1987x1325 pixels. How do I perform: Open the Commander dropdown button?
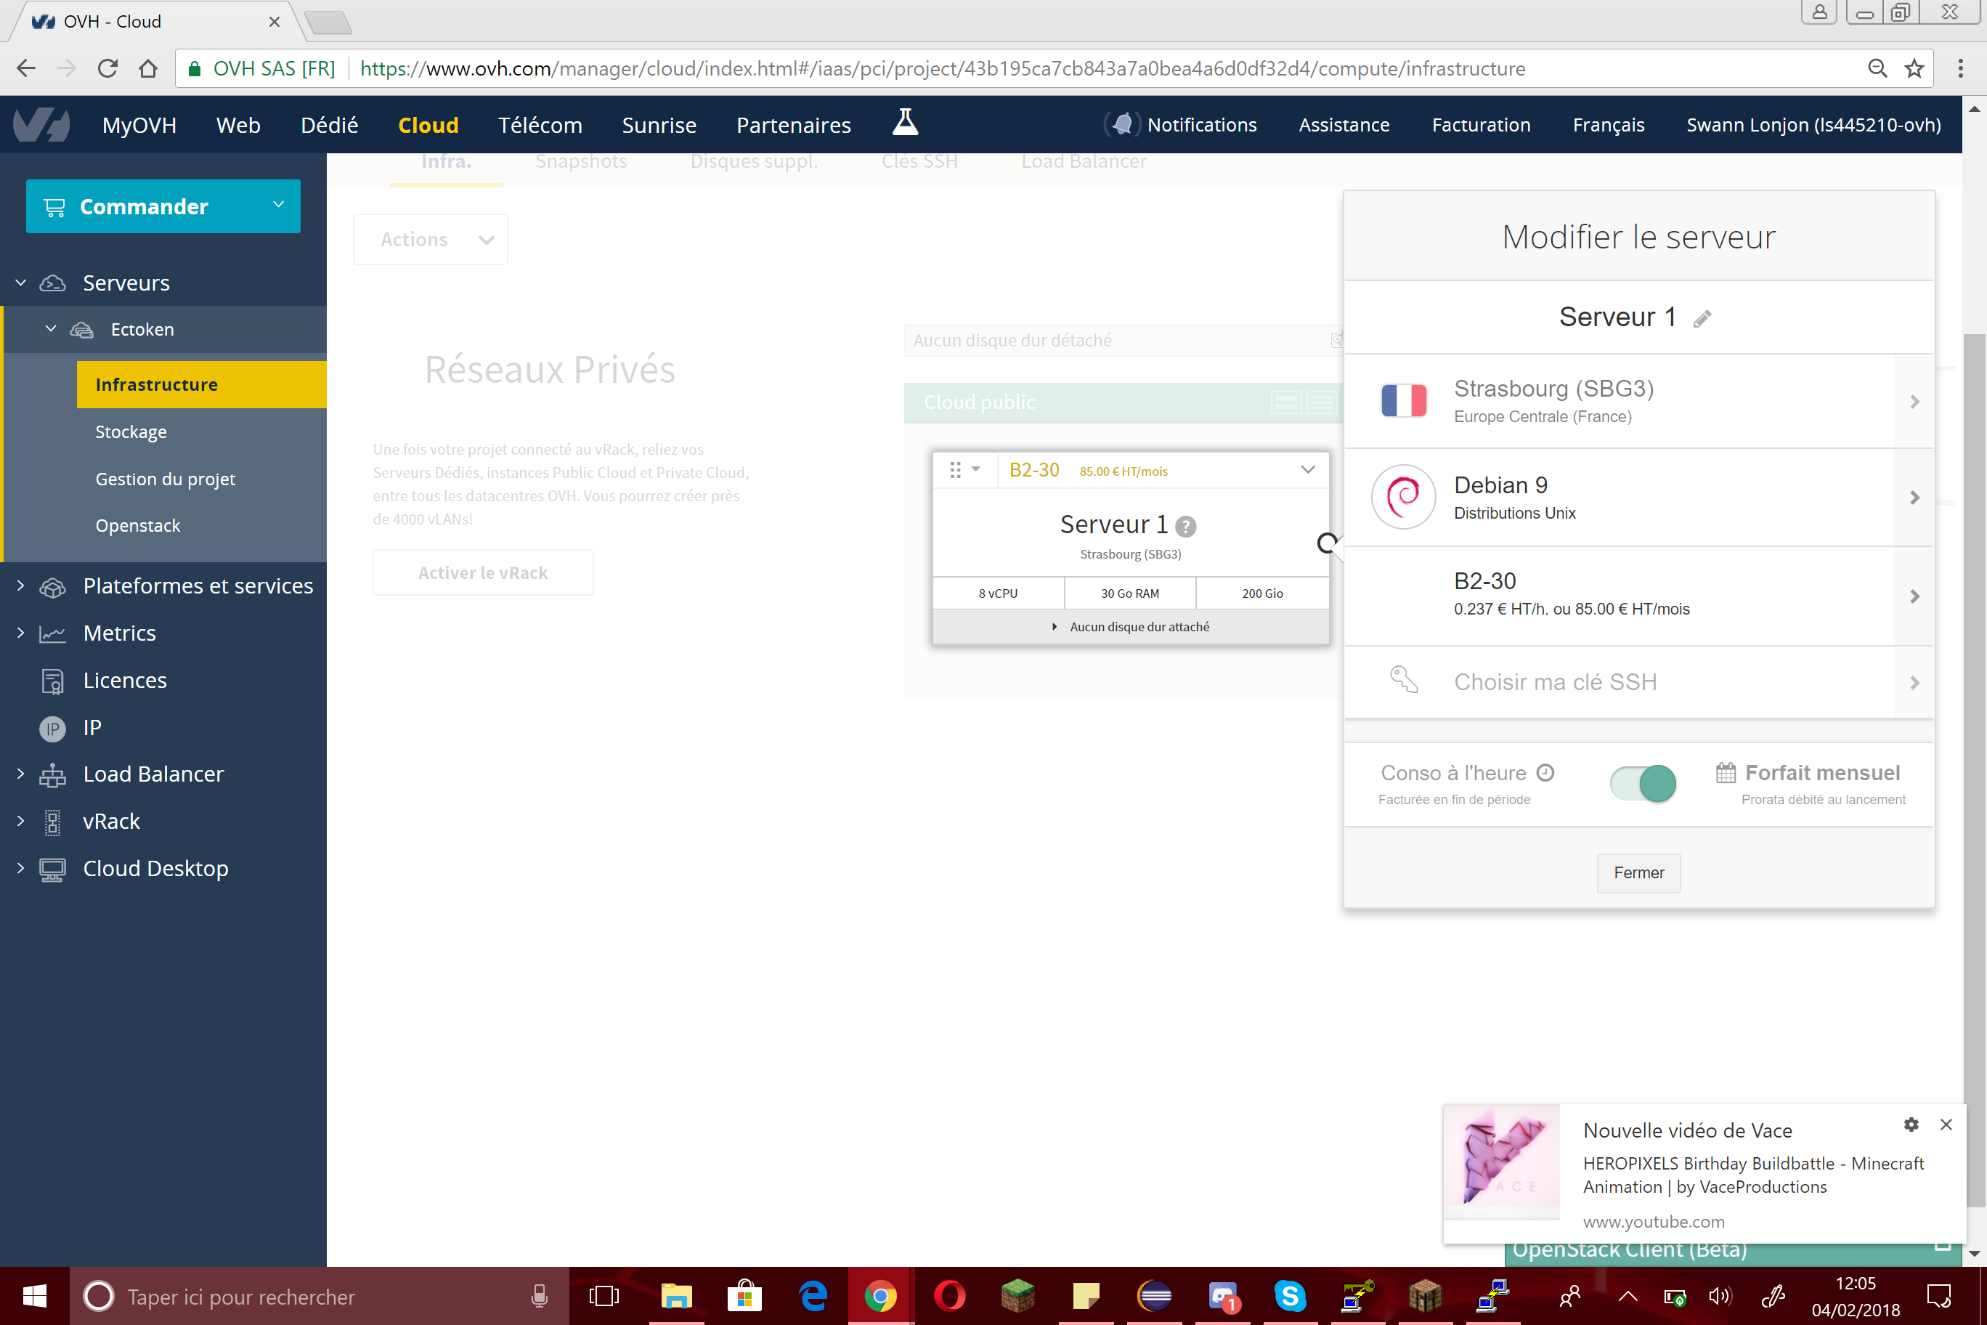tap(163, 206)
